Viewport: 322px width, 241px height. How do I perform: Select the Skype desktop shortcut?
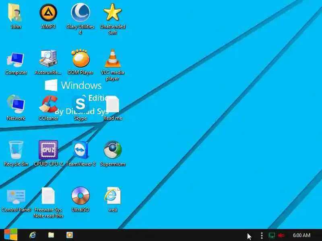click(80, 104)
